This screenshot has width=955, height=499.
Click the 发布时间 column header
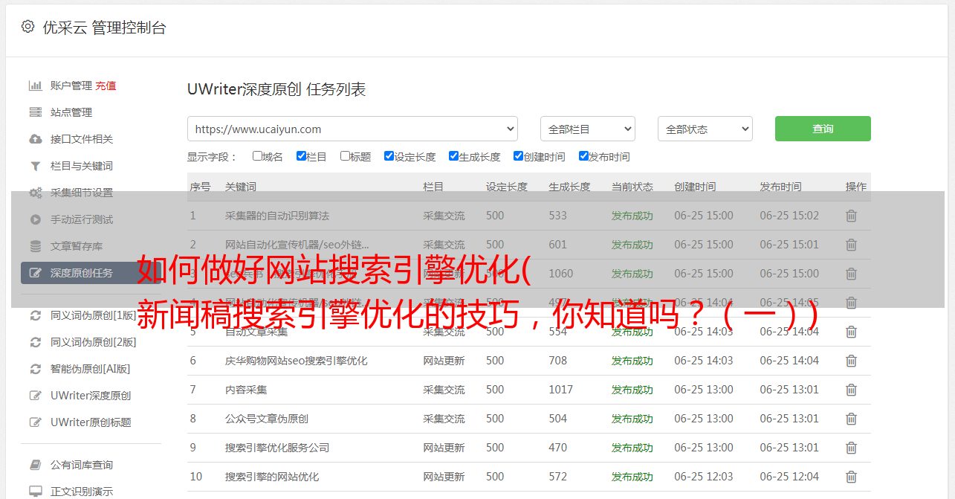point(780,187)
